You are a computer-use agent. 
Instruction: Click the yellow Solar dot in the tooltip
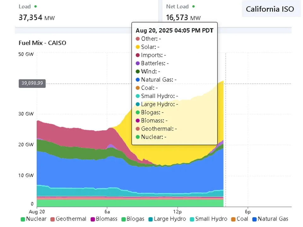(138, 47)
